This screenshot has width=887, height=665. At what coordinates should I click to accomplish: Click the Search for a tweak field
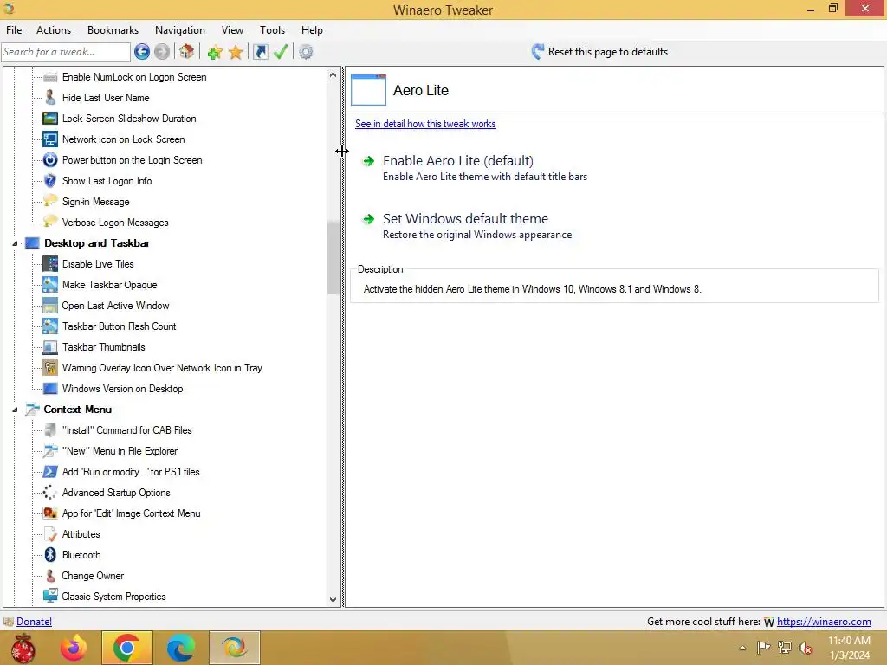pyautogui.click(x=66, y=52)
